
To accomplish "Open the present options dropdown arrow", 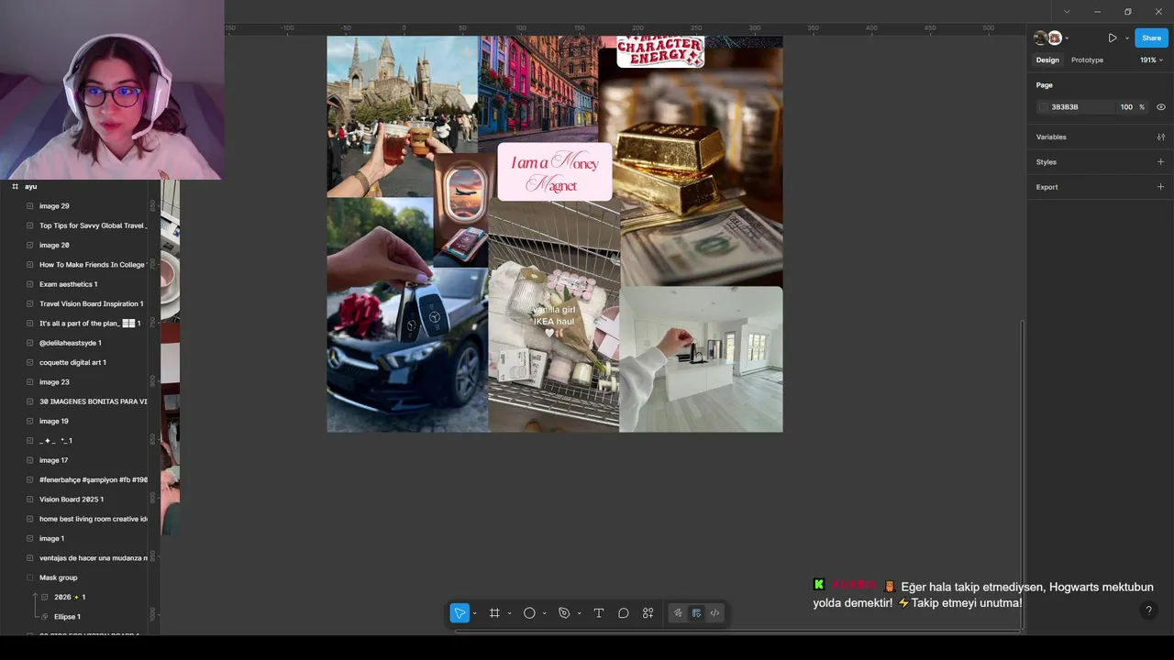I will pos(1126,38).
